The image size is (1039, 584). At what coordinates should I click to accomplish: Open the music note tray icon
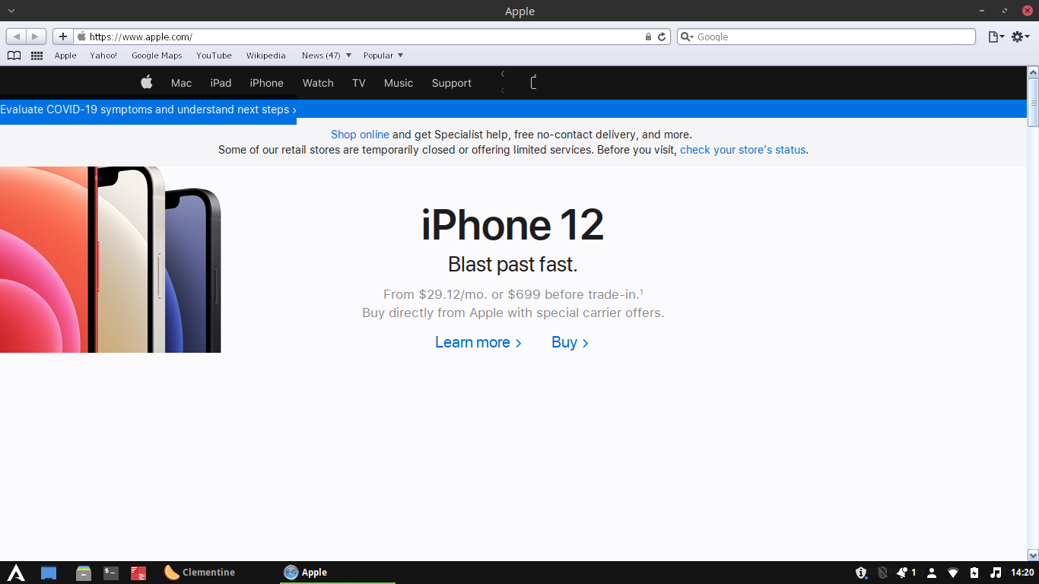click(x=996, y=573)
